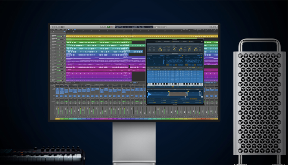Open the Editors button in control bar
This screenshot has height=165, width=288.
click(x=64, y=27)
